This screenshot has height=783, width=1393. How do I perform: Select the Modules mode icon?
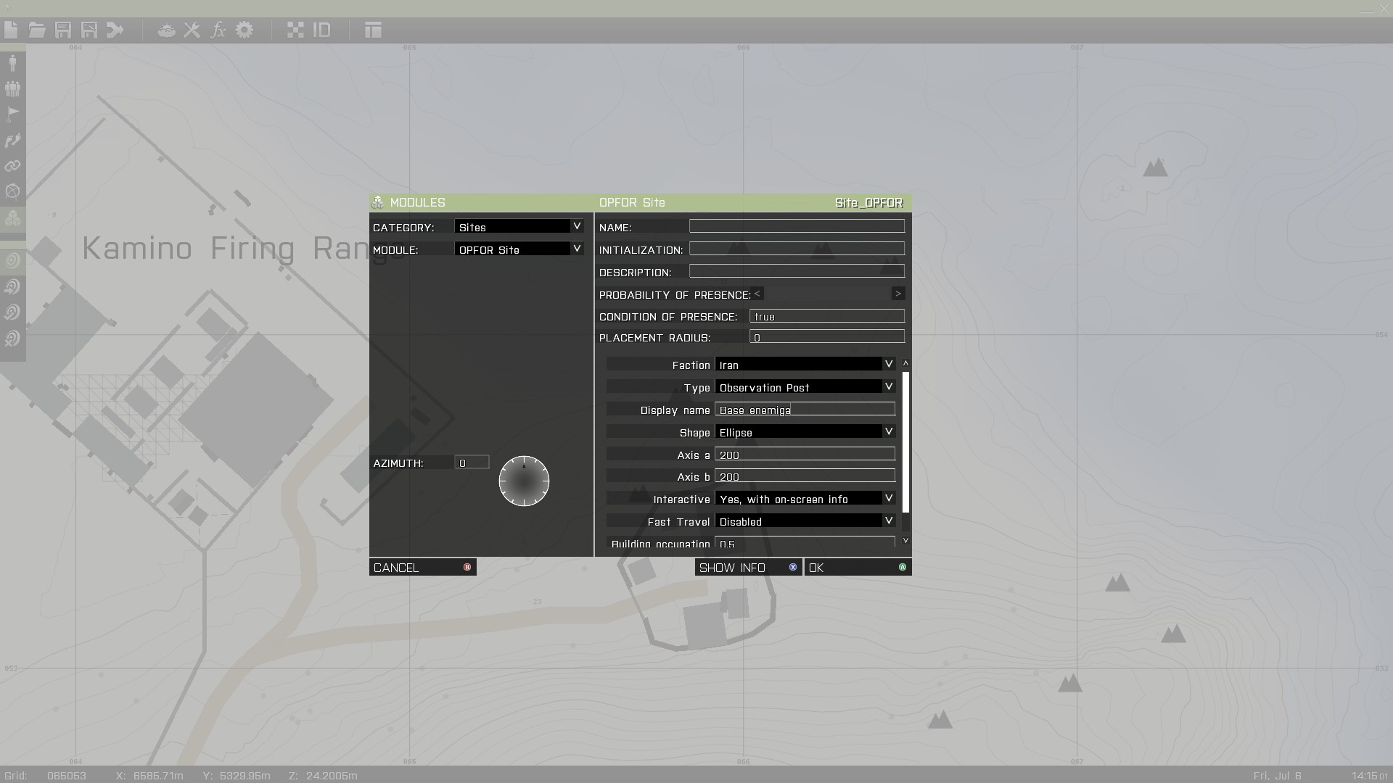[12, 217]
